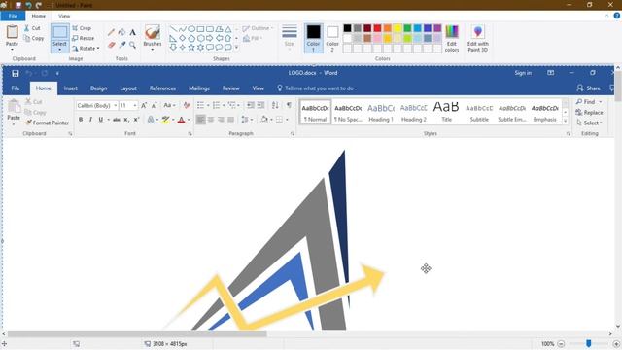Activate the Color 2 background box
622x350 pixels.
pyautogui.click(x=332, y=38)
